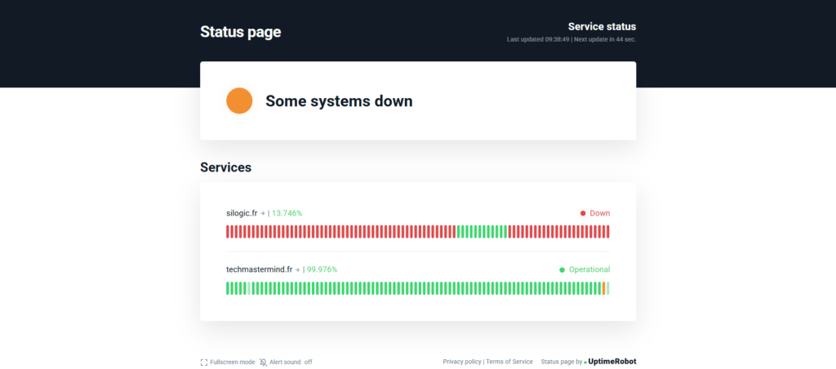Open the Privacy policy link
The width and height of the screenshot is (836, 369).
tap(462, 362)
